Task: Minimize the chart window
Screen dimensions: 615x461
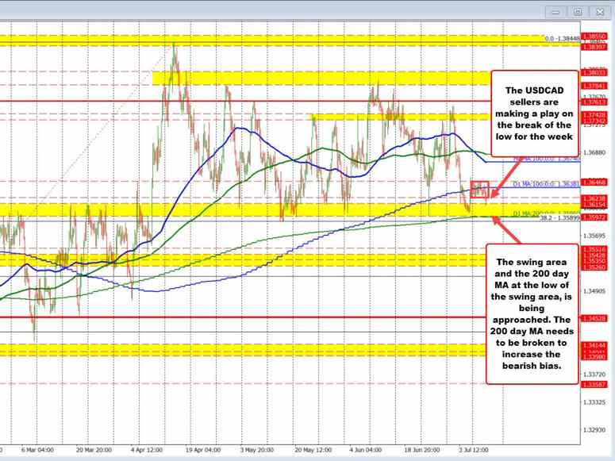Action: click(555, 12)
